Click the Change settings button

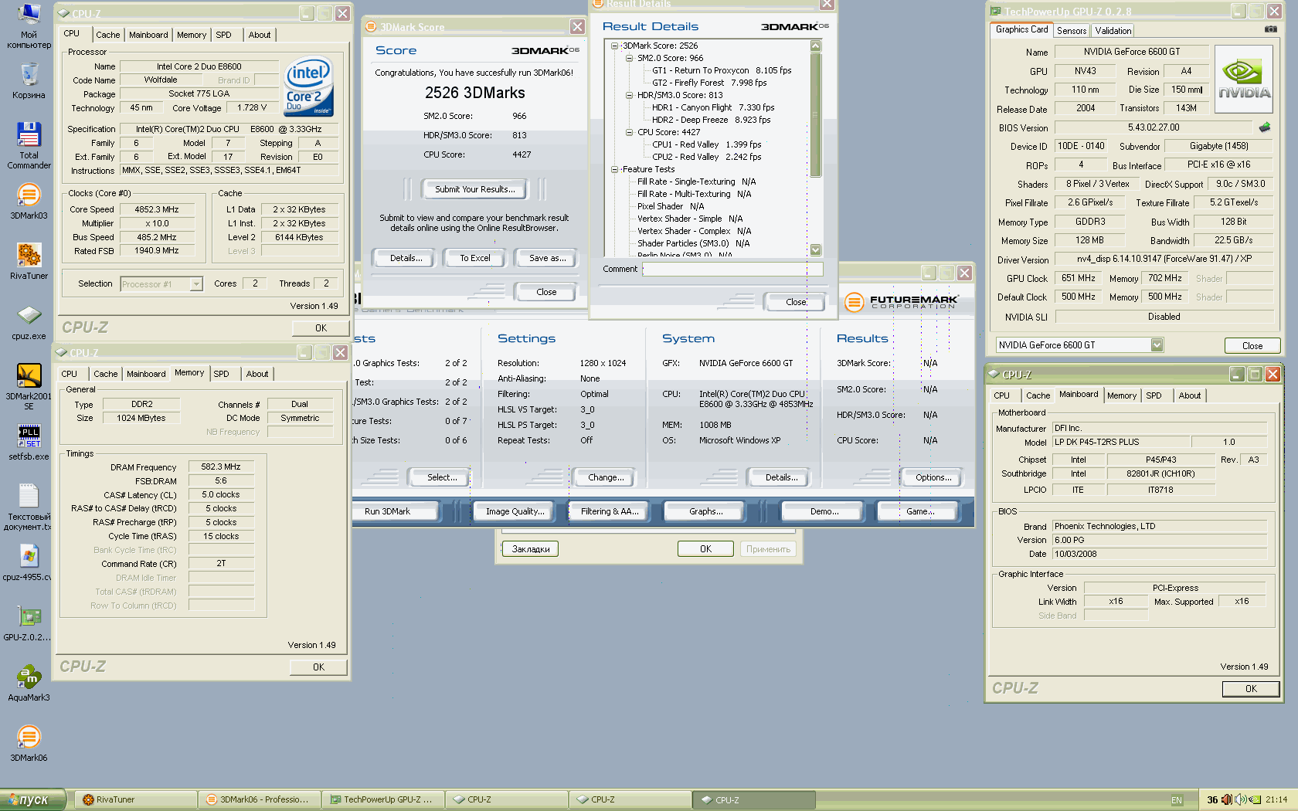coord(606,477)
